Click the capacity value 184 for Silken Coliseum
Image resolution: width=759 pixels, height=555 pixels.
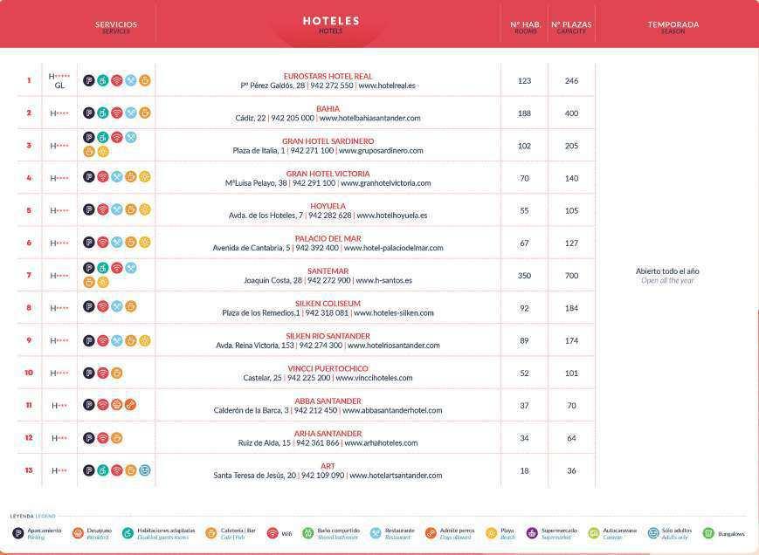point(572,308)
